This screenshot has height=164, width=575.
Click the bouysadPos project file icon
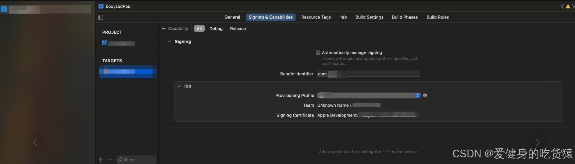pos(101,6)
